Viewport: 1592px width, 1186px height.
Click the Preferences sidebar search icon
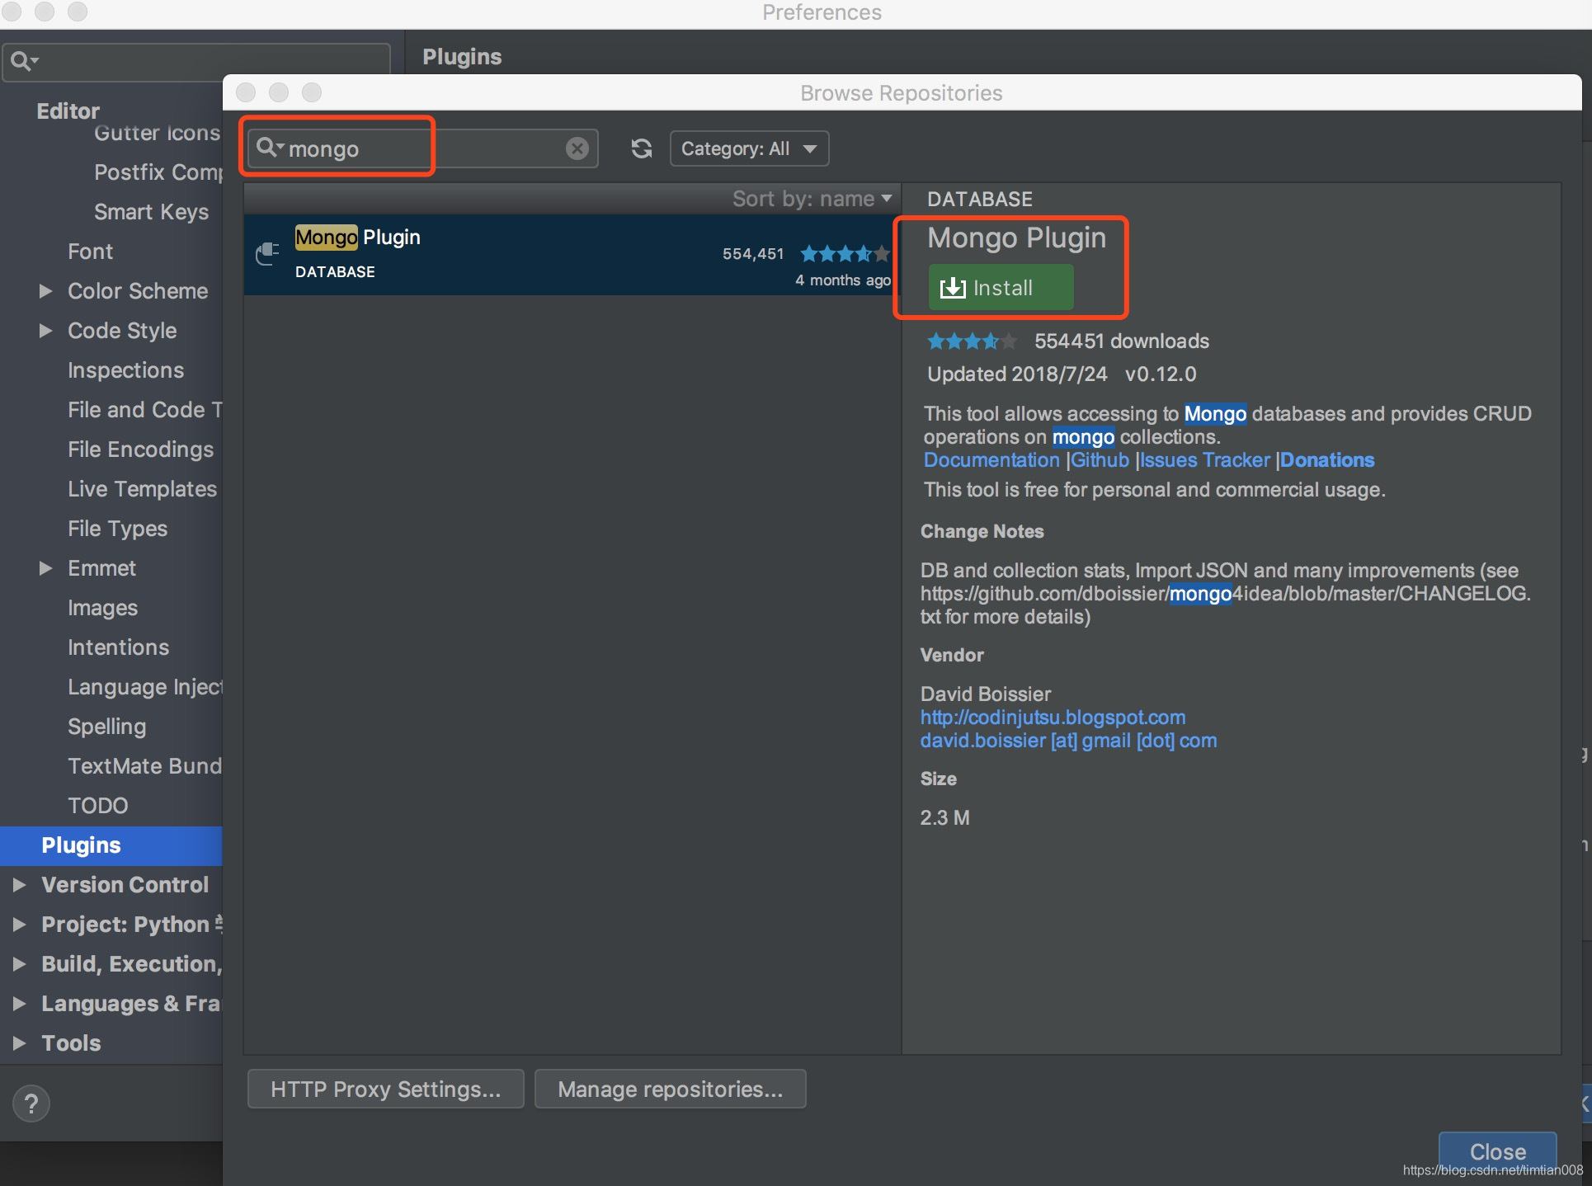click(24, 60)
